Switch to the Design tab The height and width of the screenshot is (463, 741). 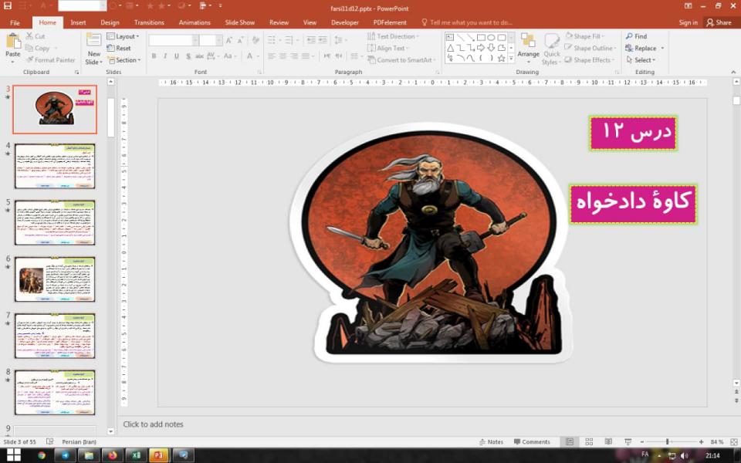click(x=110, y=22)
